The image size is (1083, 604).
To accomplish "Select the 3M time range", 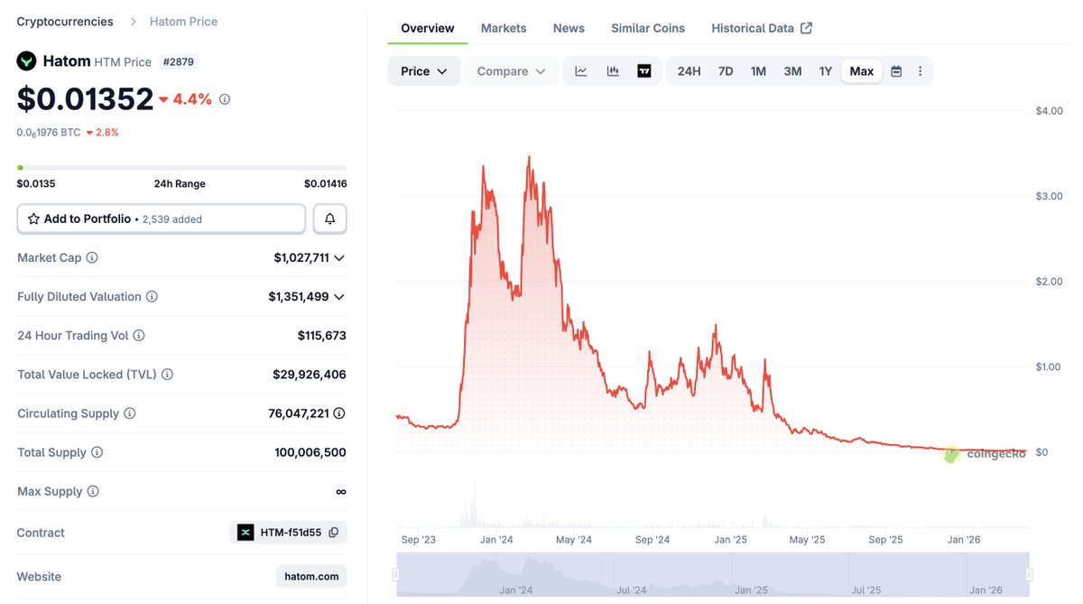I will point(792,71).
